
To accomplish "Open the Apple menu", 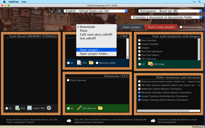I will point(4,2).
